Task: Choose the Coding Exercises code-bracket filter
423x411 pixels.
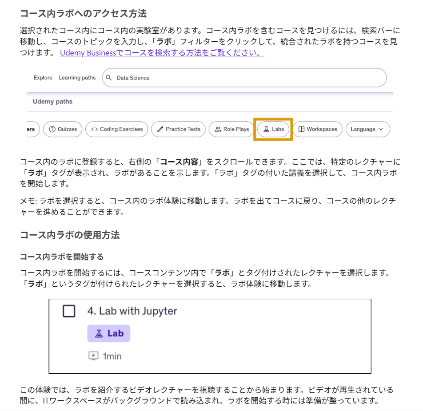Action: point(117,129)
